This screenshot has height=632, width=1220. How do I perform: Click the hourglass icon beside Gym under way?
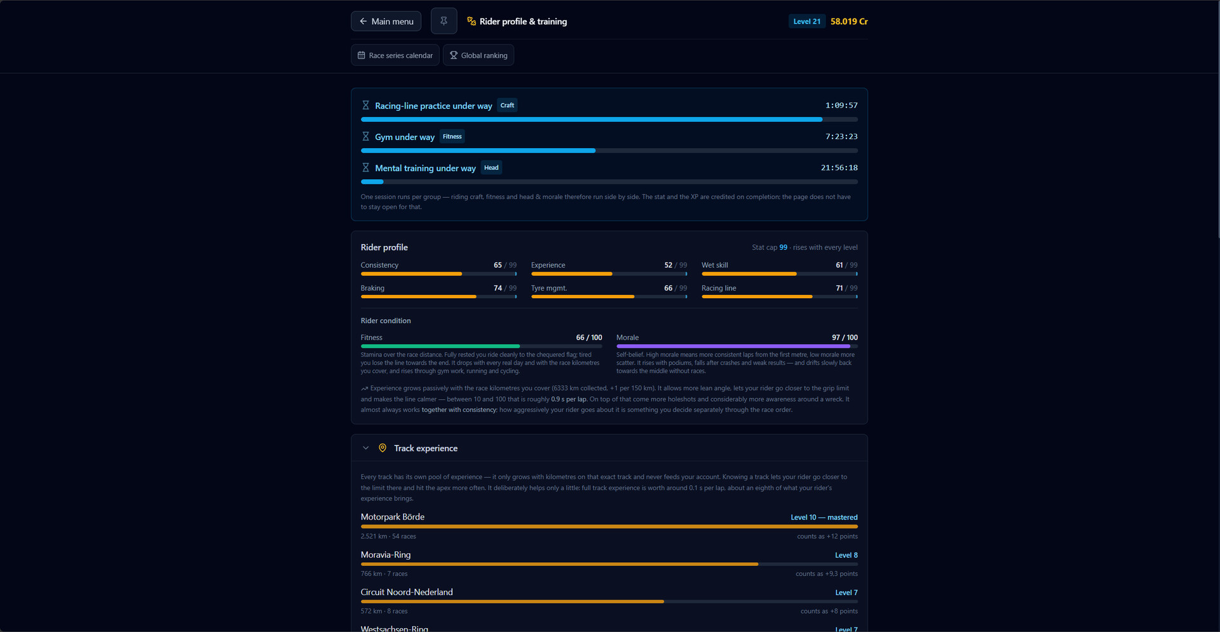[x=365, y=137]
